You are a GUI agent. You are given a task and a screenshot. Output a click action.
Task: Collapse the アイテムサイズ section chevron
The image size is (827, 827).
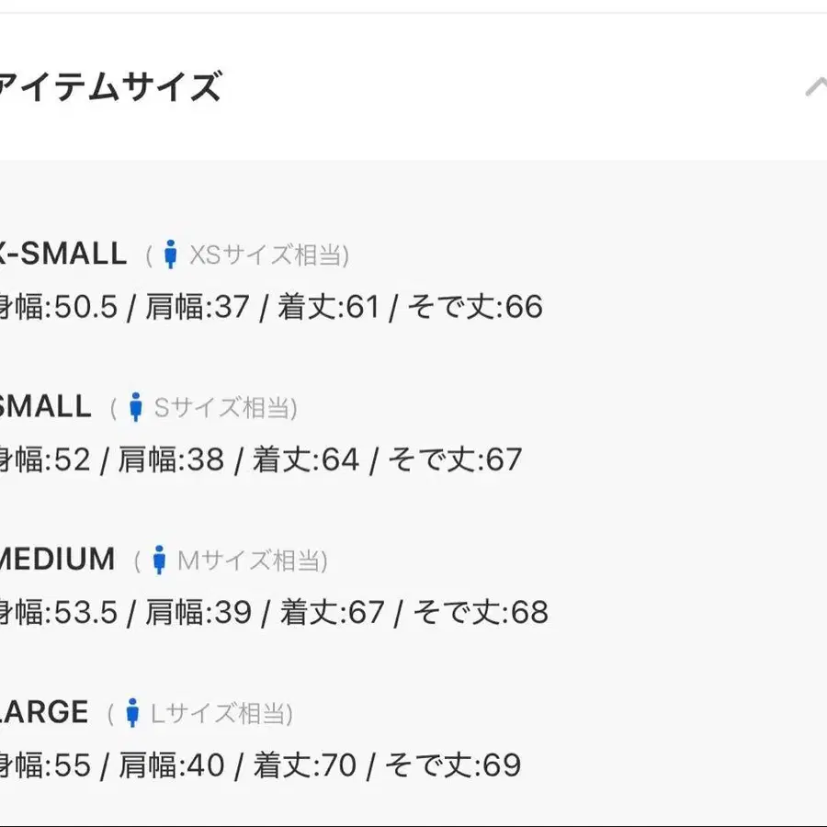coord(815,87)
